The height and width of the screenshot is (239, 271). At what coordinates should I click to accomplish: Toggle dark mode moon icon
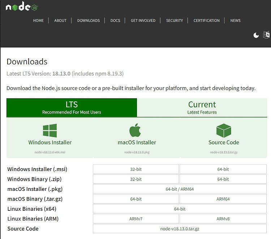click(x=256, y=35)
